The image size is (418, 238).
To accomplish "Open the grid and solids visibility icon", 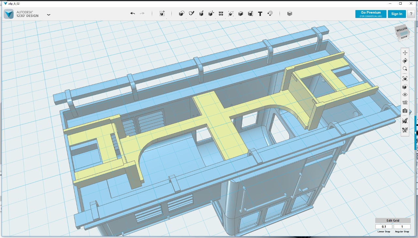I will [405, 103].
